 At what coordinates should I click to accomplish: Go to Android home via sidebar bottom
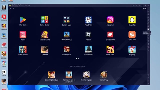[x=148, y=80]
